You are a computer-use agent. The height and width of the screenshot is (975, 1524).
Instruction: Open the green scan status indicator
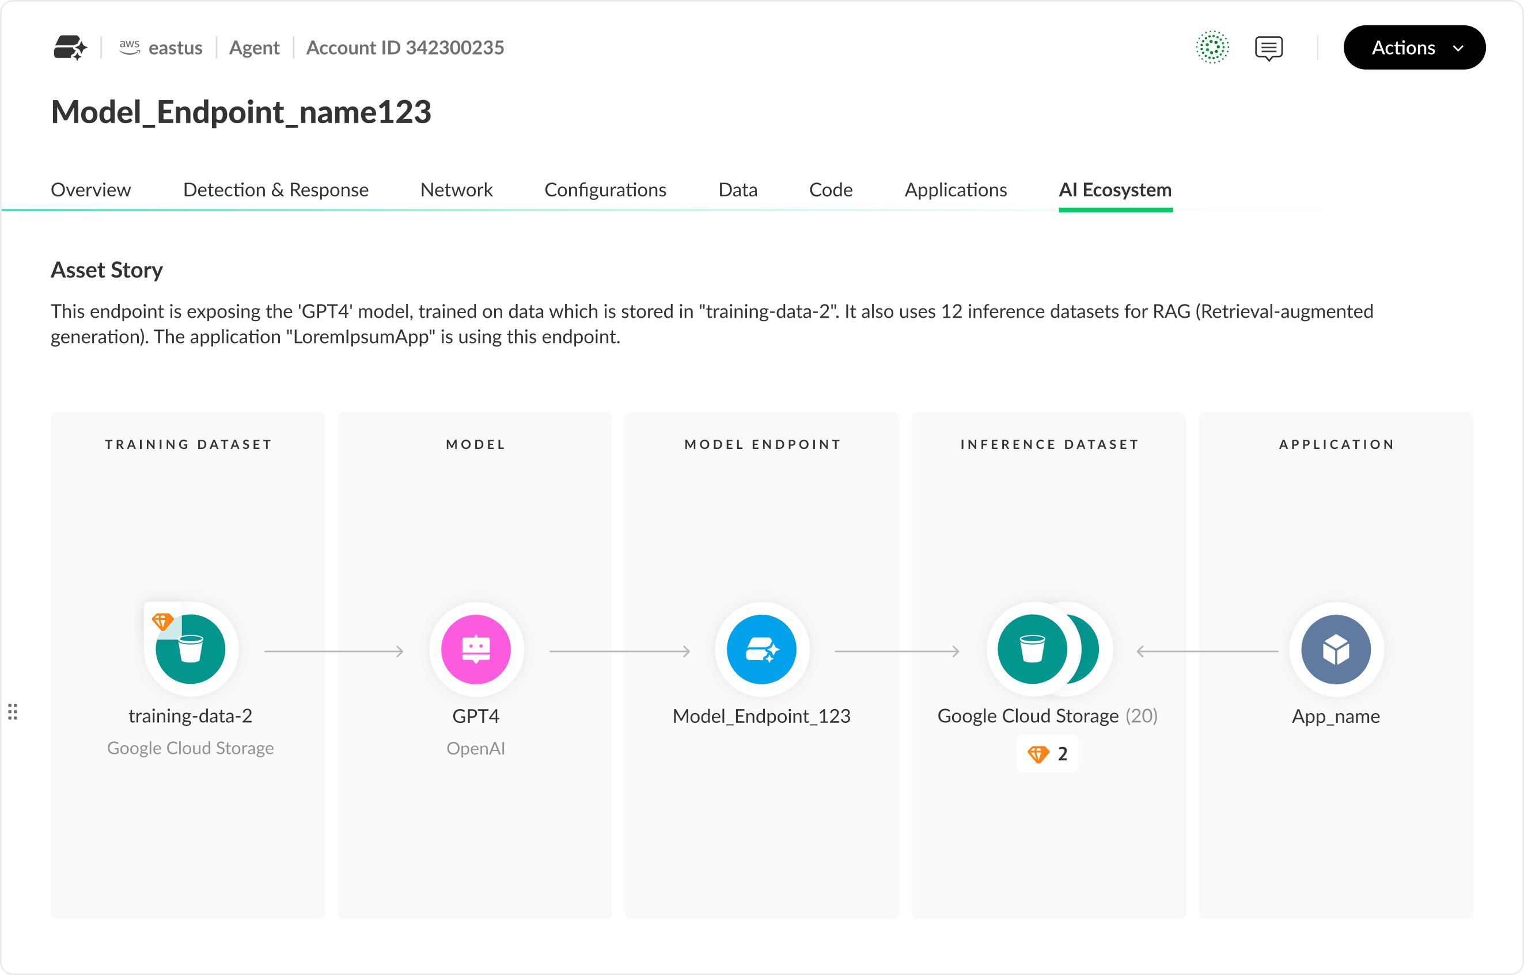pyautogui.click(x=1212, y=47)
